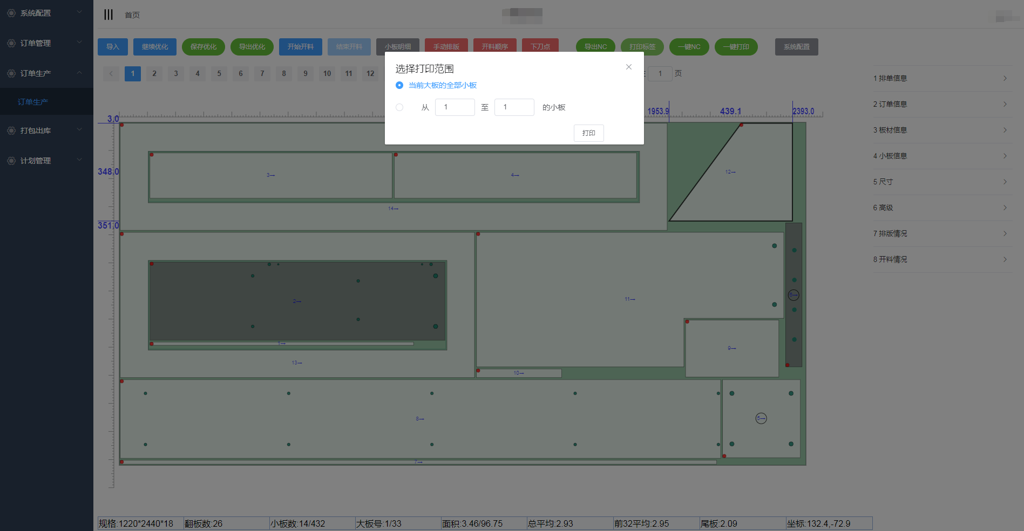Click the 订单管理 sidebar icon
This screenshot has height=531, width=1024.
tap(11, 43)
